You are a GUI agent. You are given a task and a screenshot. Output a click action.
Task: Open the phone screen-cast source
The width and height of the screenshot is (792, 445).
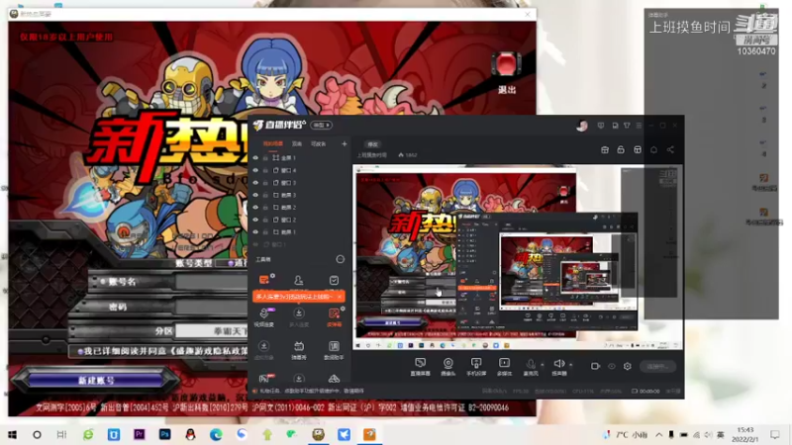(476, 367)
